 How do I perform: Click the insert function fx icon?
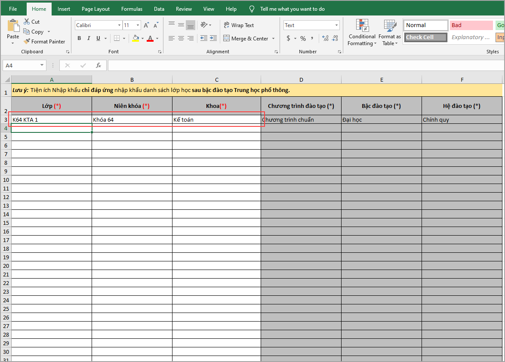99,65
